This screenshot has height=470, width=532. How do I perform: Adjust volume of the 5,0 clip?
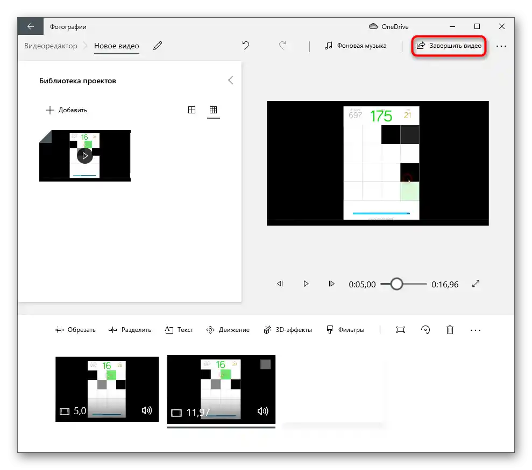pos(146,411)
